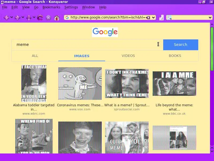Screen dimensions: 214x161
Task: Click the www.vox.com source text
Action: (x=80, y=109)
